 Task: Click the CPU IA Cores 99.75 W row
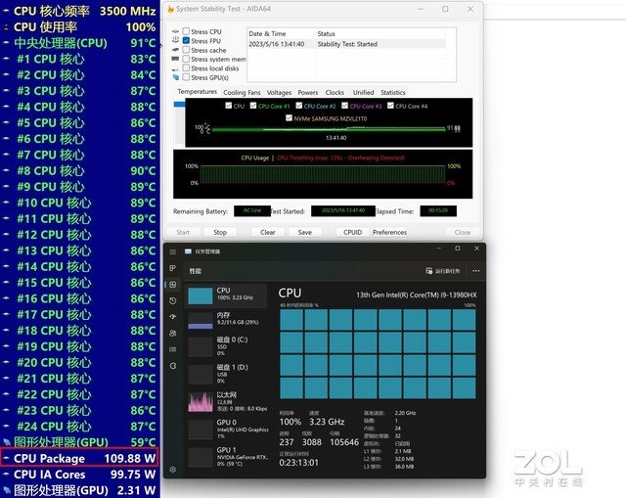80,475
